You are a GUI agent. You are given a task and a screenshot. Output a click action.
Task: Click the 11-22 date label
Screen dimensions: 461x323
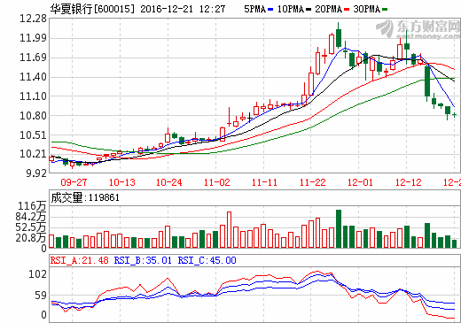click(313, 182)
